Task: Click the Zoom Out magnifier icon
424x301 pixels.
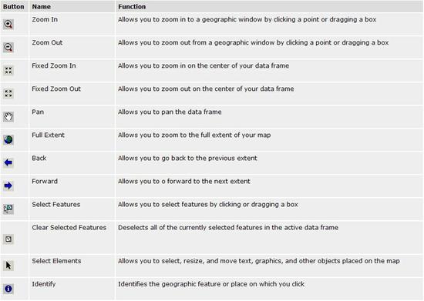Action: (x=8, y=48)
